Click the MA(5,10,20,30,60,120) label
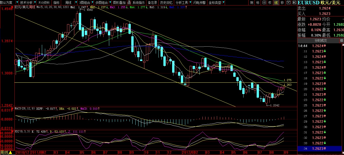This screenshot has width=344, height=155. coord(52,7)
